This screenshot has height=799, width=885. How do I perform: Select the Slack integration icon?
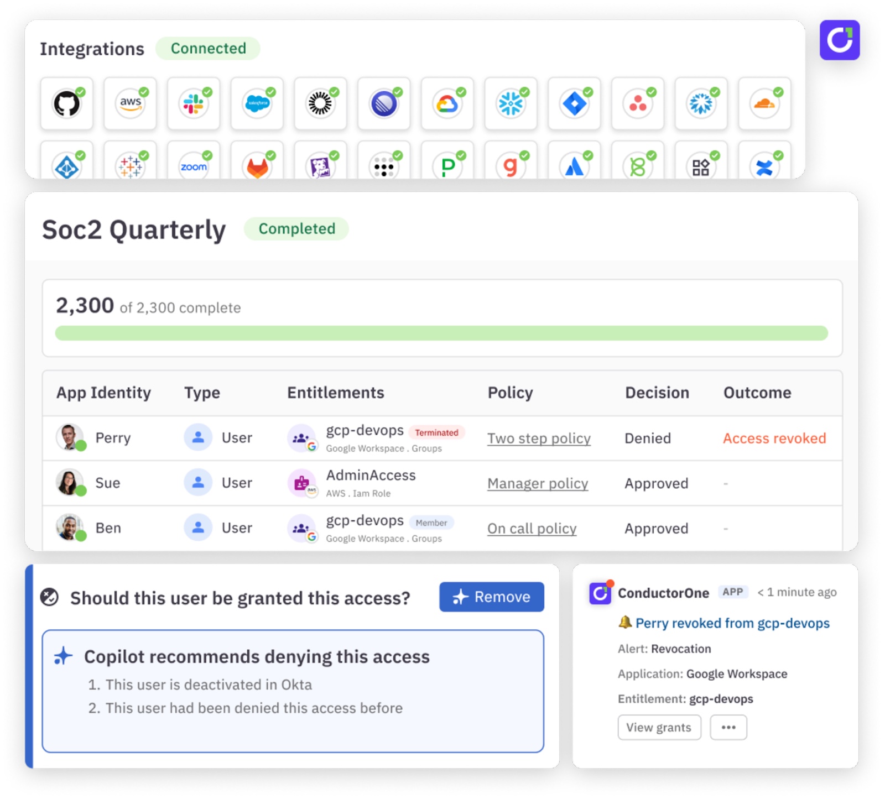pos(194,103)
